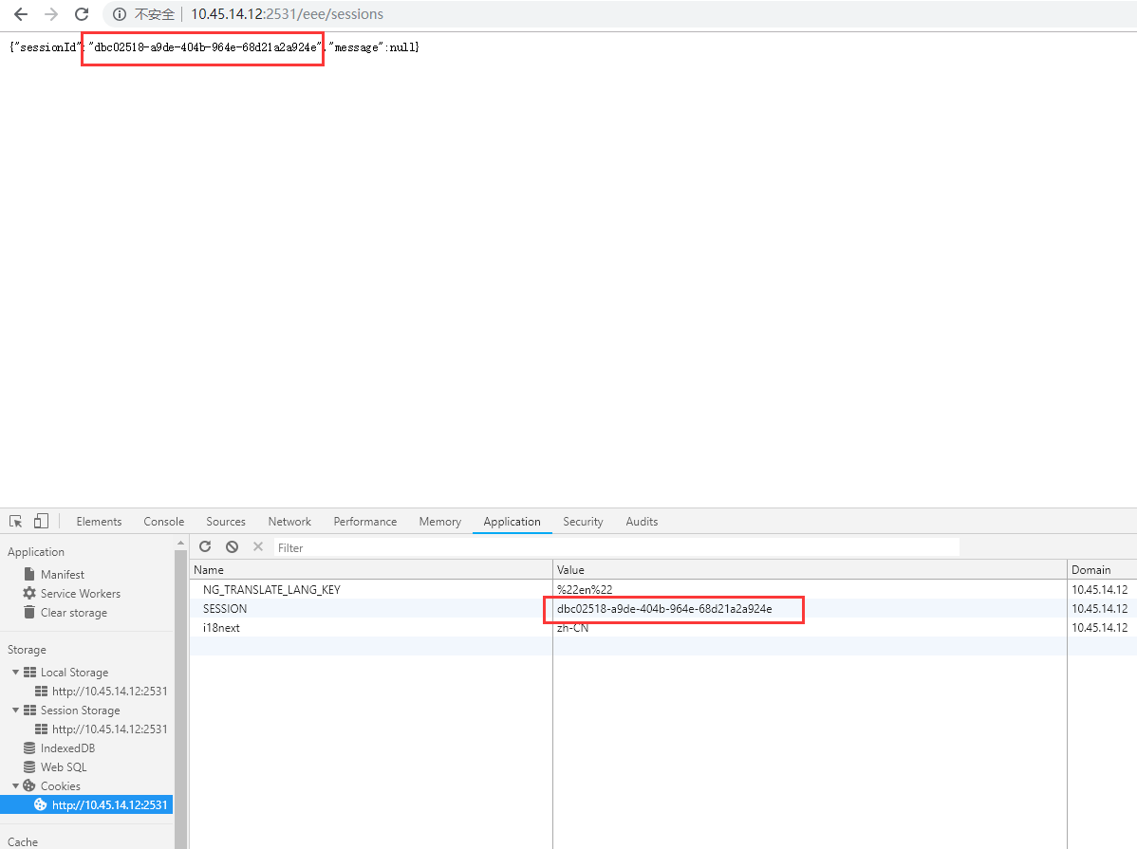Image resolution: width=1137 pixels, height=849 pixels.
Task: Click the IndexedDB database icon
Action: click(x=29, y=747)
